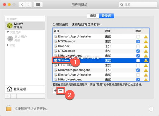
Task: Click the 搜索 search field
Action: [x=138, y=4]
